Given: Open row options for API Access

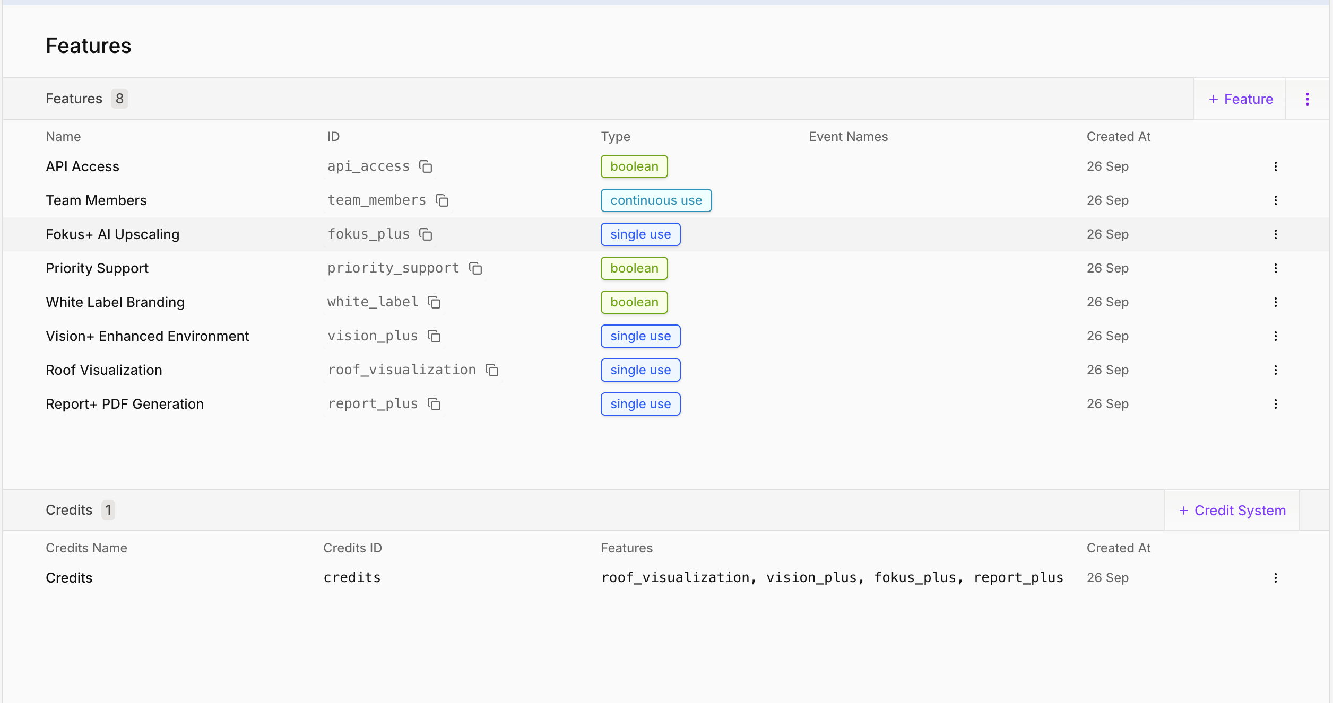Looking at the screenshot, I should point(1275,166).
